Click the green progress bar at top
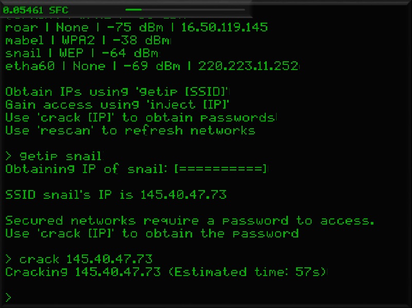412x308 pixels. [185, 10]
